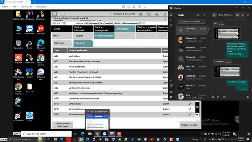The image size is (252, 142).
Task: Select the Write vehicle order row
Action: [x=124, y=109]
